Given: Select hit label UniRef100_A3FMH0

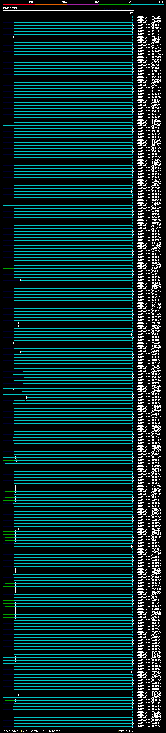Looking at the screenshot, I should click(149, 40).
